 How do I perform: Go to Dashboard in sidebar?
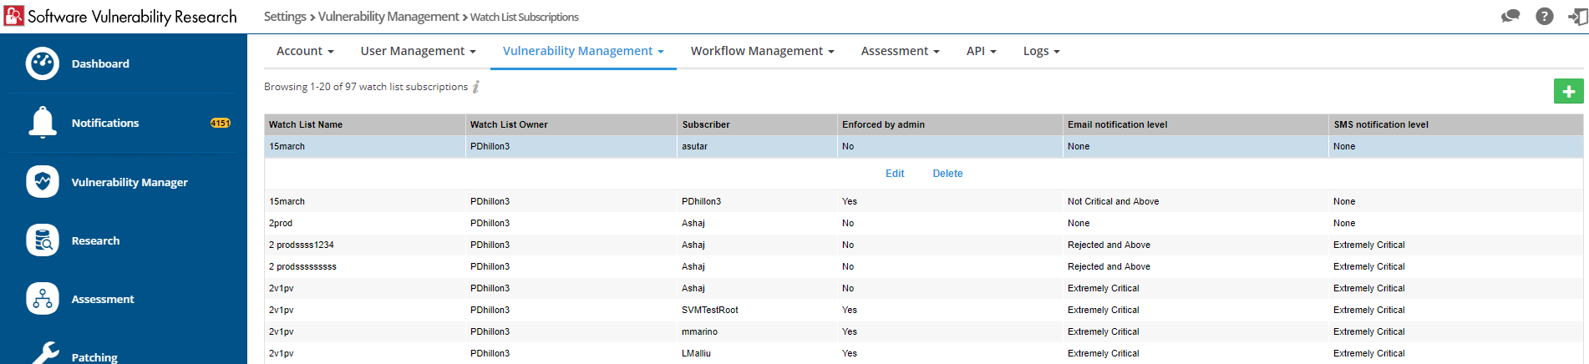point(100,63)
